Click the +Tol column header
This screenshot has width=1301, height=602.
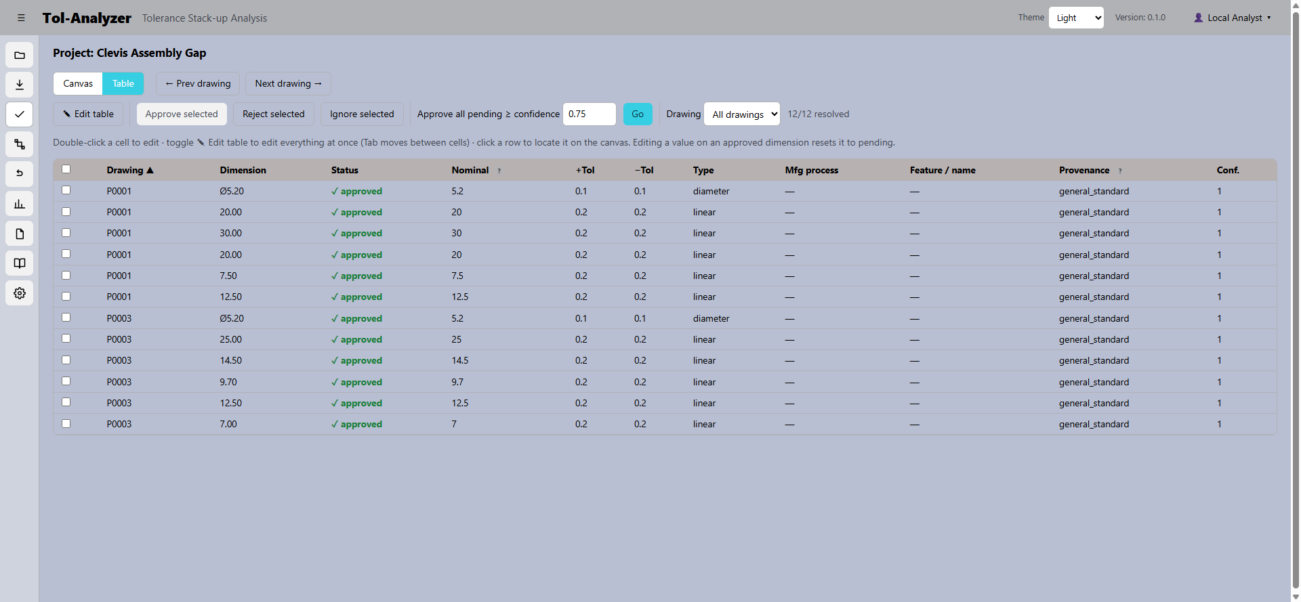tap(585, 170)
